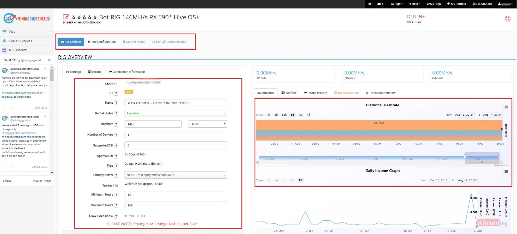Click the Maximum Hours help icon
The image size is (517, 234).
pos(116,205)
